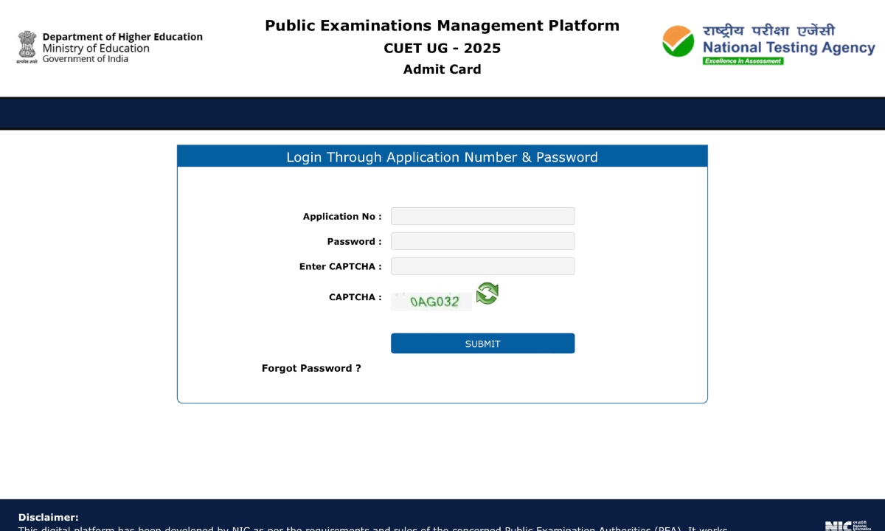Click the 'Excellence in Assessment' tagline
885x531 pixels.
[x=743, y=61]
